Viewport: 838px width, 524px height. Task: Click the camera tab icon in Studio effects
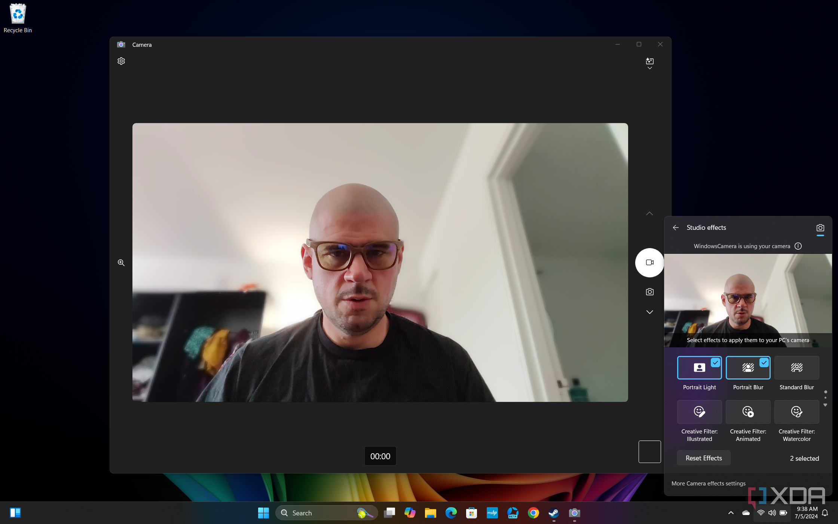(820, 228)
